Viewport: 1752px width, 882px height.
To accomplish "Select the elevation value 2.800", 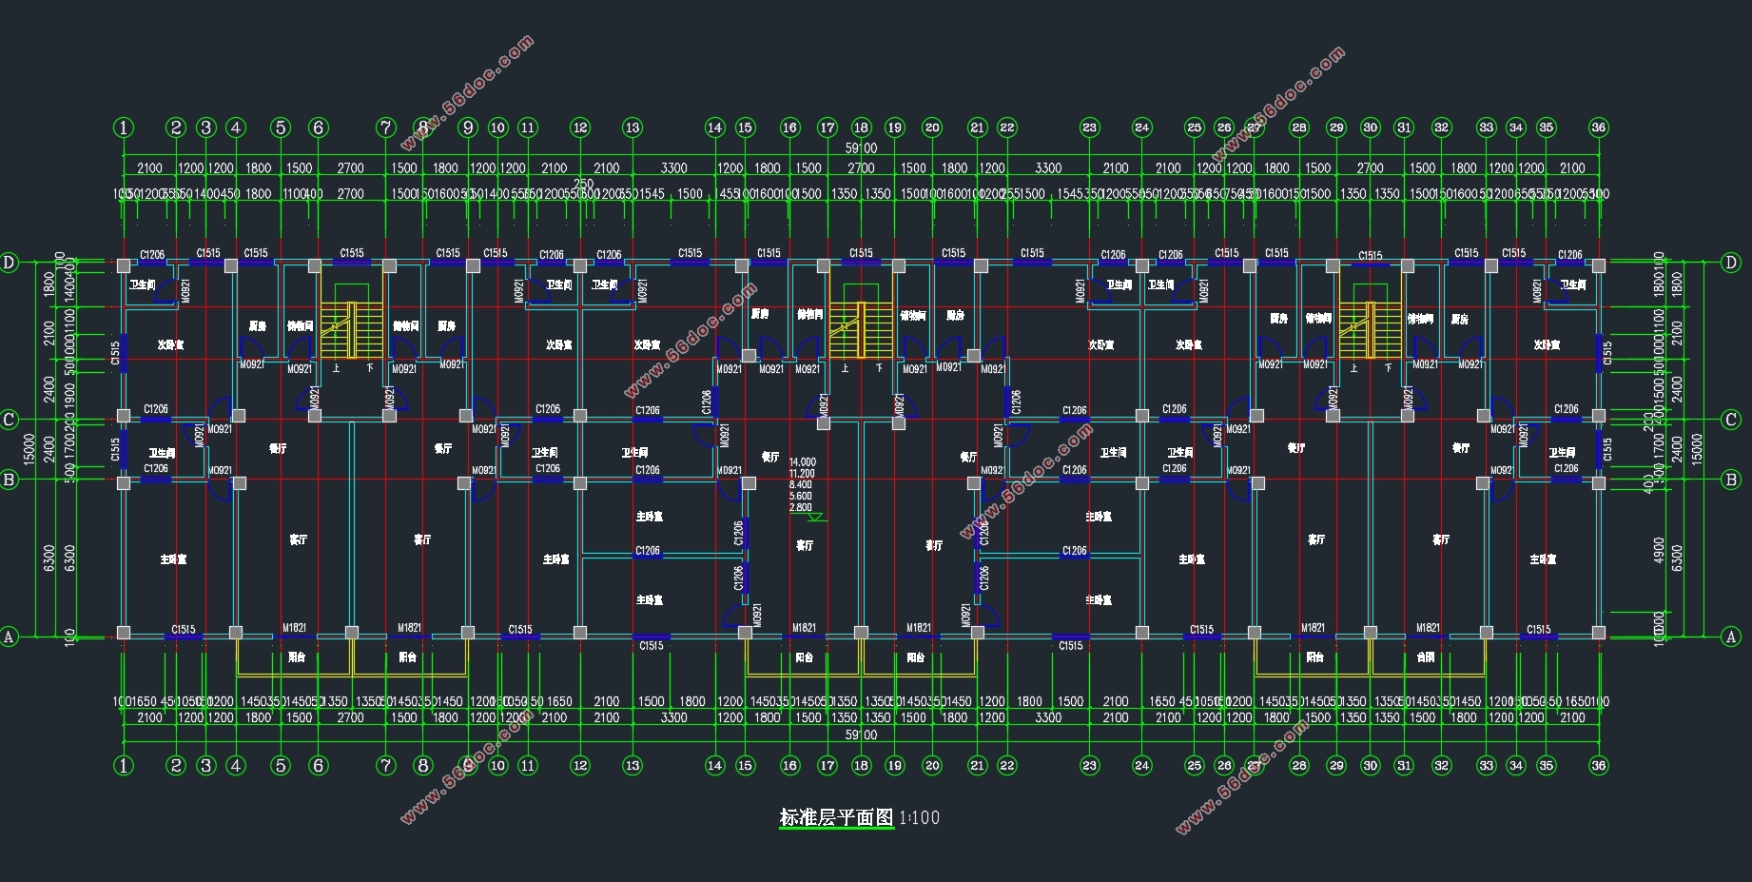I will 800,508.
